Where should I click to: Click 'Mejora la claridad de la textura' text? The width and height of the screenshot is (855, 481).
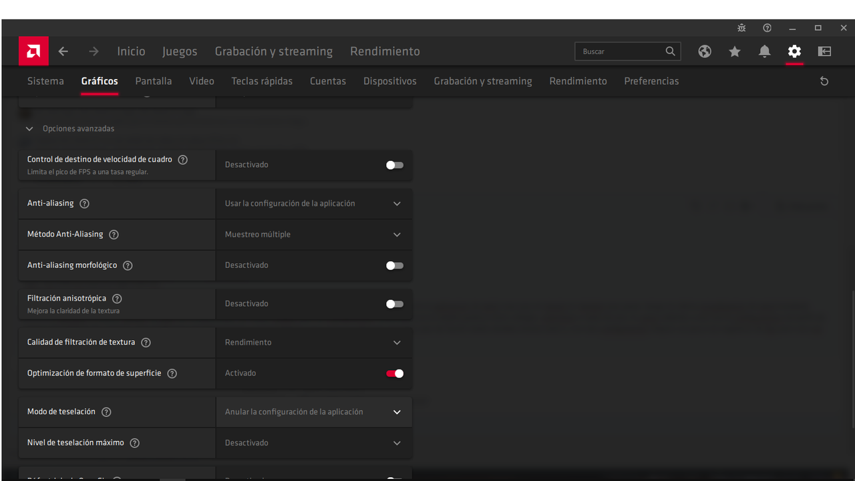[x=73, y=311]
